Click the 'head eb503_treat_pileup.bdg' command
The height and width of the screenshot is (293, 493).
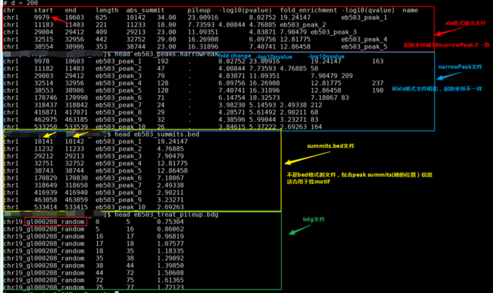[x=166, y=215]
